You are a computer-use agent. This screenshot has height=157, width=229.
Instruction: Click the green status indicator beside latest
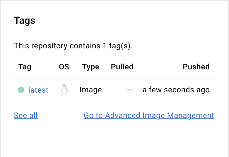tap(21, 90)
